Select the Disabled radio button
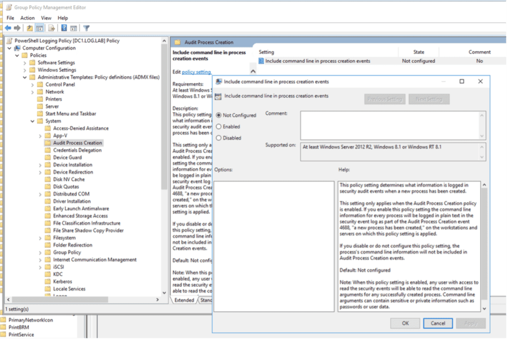This screenshot has width=508, height=340. (218, 137)
